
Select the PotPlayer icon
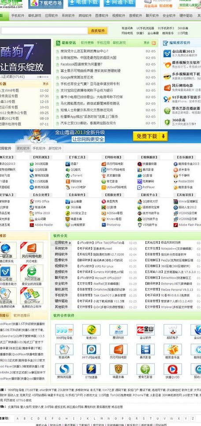pyautogui.click(x=139, y=187)
